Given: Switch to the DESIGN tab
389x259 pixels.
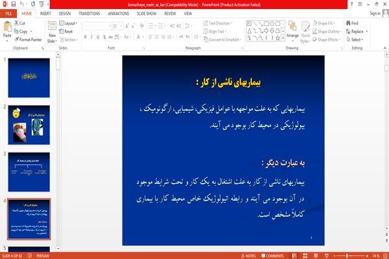Looking at the screenshot, I should pyautogui.click(x=65, y=14).
